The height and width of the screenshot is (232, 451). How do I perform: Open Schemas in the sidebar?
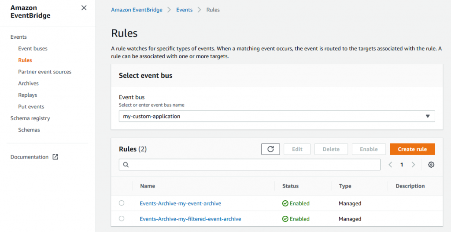point(29,130)
